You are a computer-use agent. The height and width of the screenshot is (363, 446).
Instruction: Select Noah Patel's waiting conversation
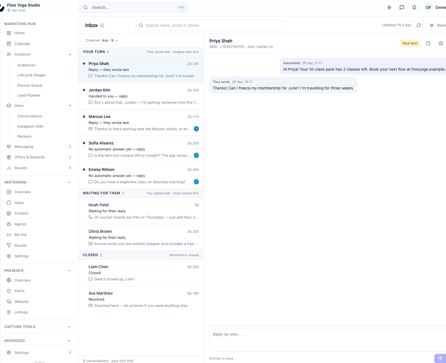(x=141, y=211)
